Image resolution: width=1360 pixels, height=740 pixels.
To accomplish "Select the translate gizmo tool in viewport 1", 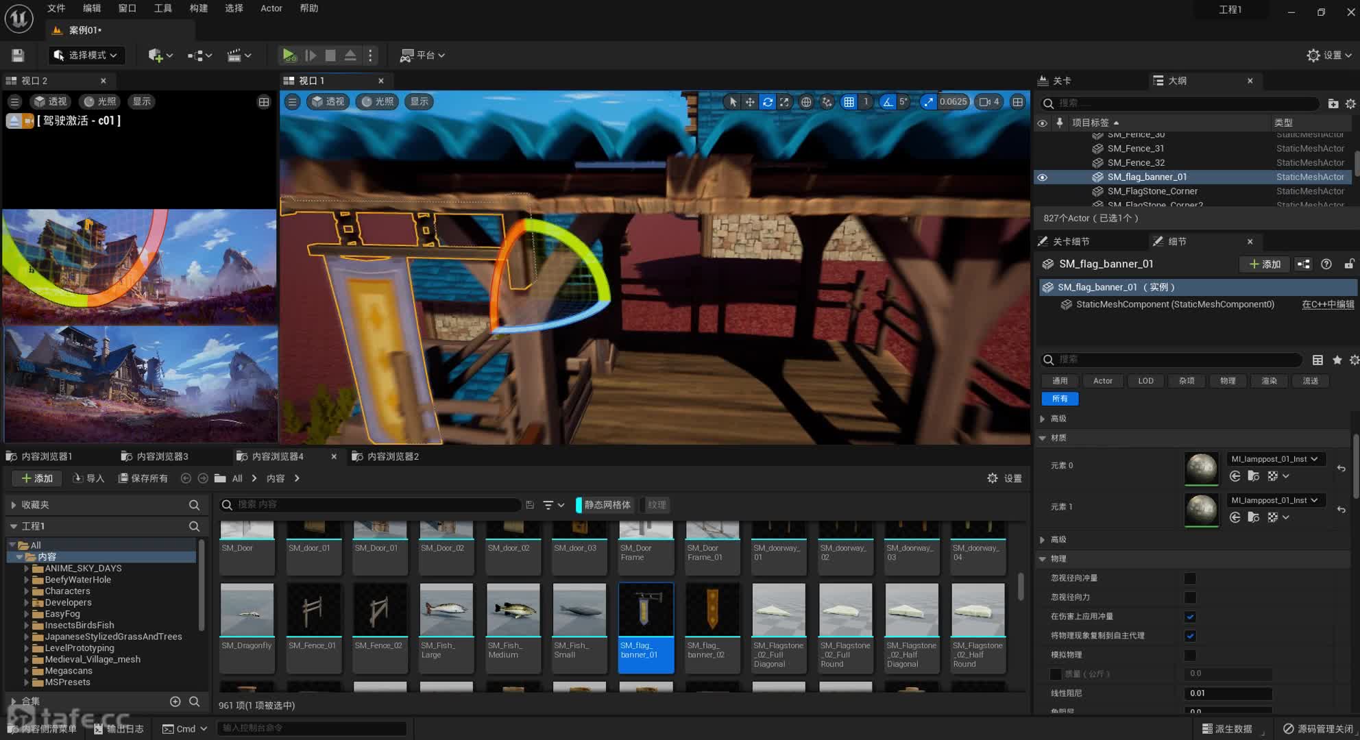I will [x=750, y=101].
